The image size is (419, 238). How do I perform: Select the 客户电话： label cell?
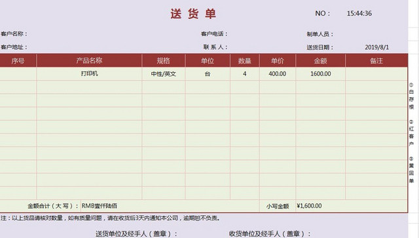[214, 33]
